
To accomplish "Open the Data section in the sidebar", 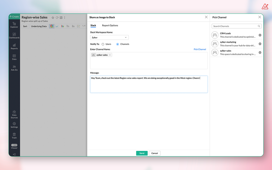I will pyautogui.click(x=14, y=57).
